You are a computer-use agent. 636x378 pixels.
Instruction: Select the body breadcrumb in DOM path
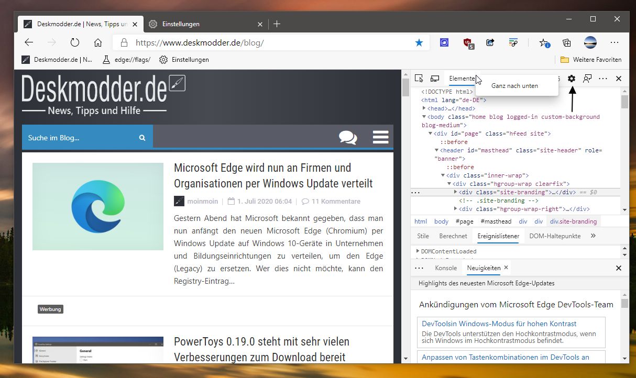441,221
